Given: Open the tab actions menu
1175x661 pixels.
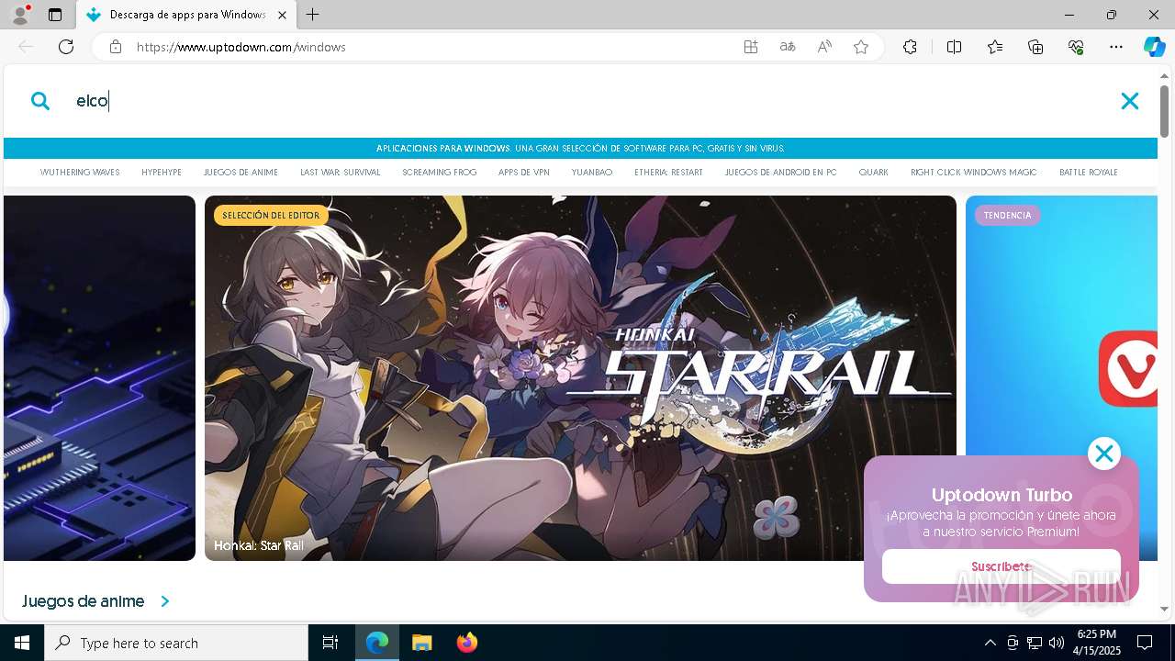Looking at the screenshot, I should 55,15.
